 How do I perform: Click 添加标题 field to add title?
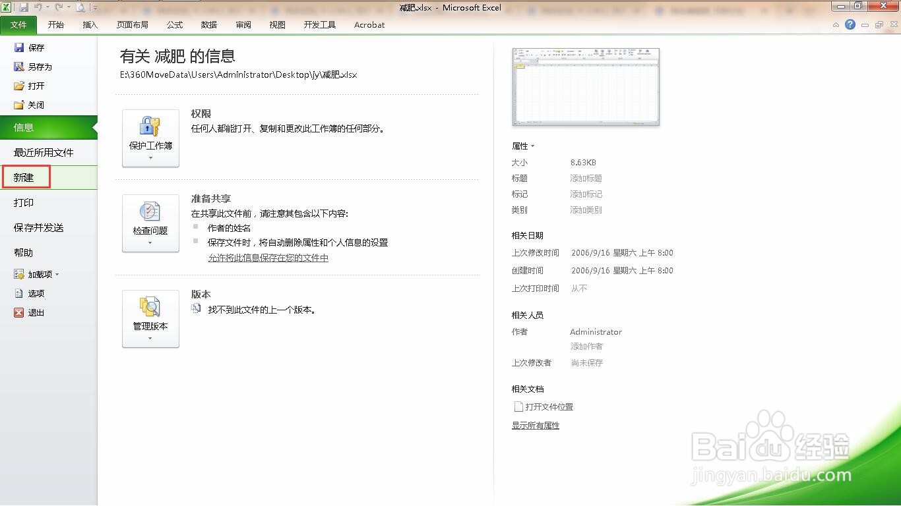pyautogui.click(x=586, y=179)
